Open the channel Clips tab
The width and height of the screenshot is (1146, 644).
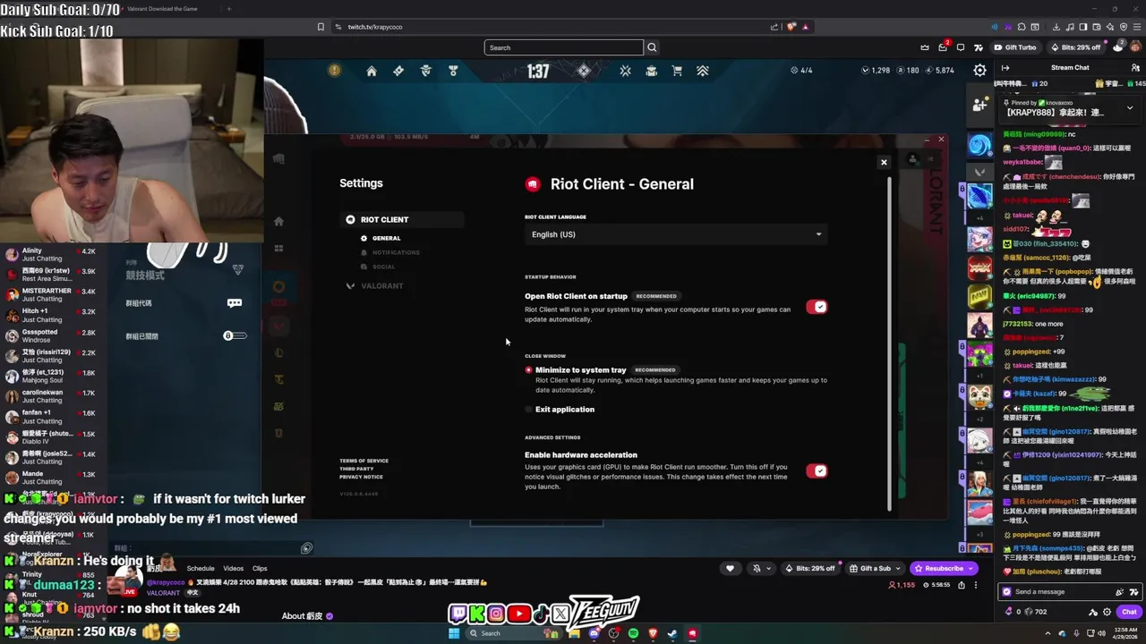tap(260, 568)
